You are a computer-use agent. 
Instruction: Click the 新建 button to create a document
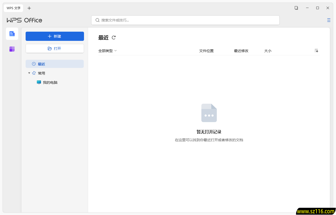click(x=55, y=36)
